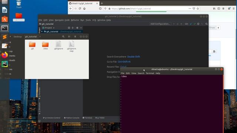This screenshot has height=133, width=237.
Task: Show site security lock info
Action: [110, 8]
